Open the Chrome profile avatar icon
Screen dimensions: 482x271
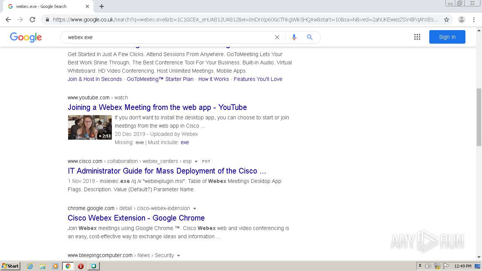click(461, 20)
